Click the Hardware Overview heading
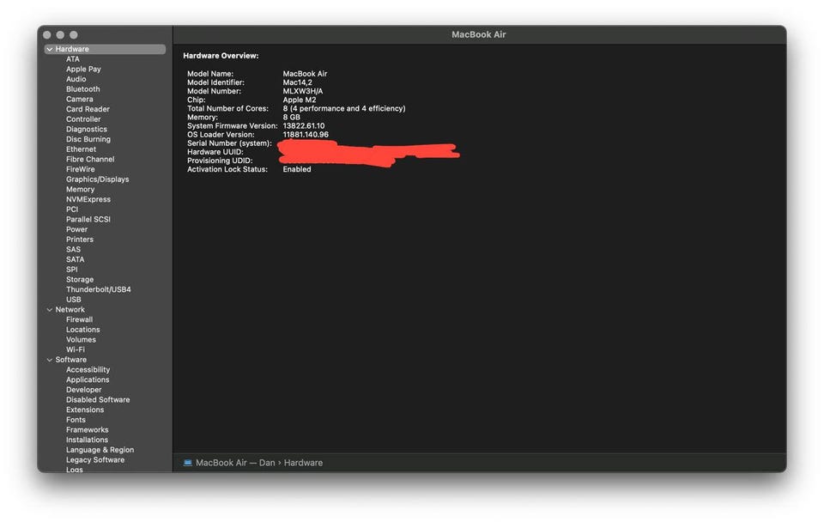This screenshot has height=522, width=824. point(221,55)
